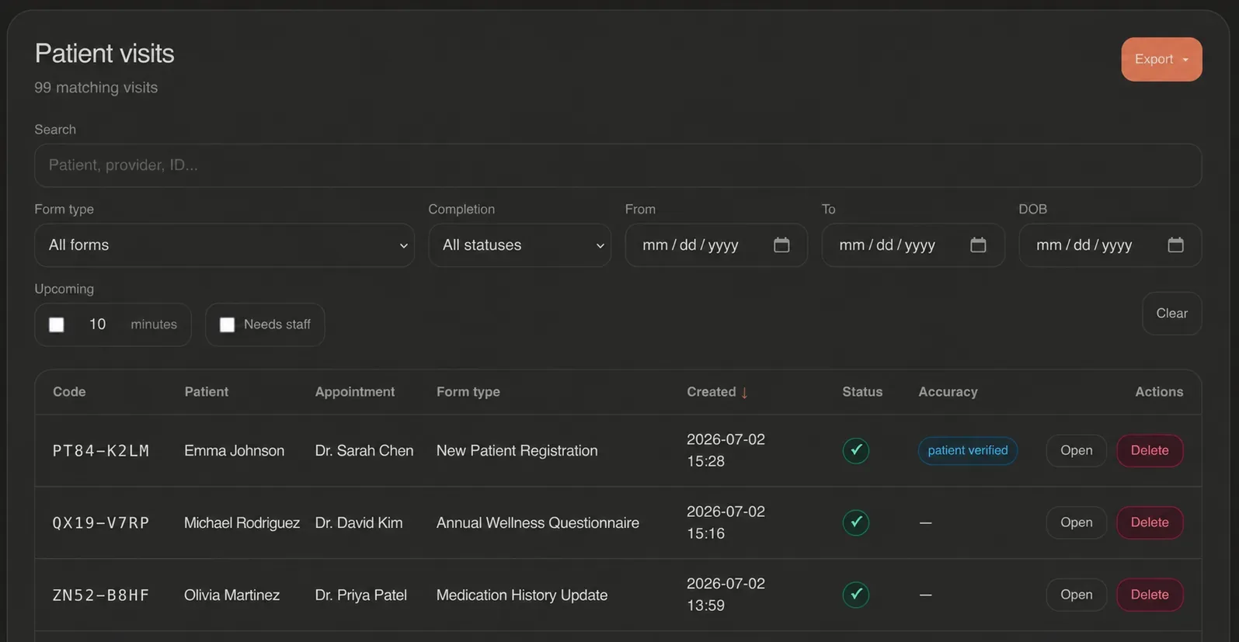Click created time 2026-07-02 13:59
Screen dimensions: 1239x642
tap(726, 595)
